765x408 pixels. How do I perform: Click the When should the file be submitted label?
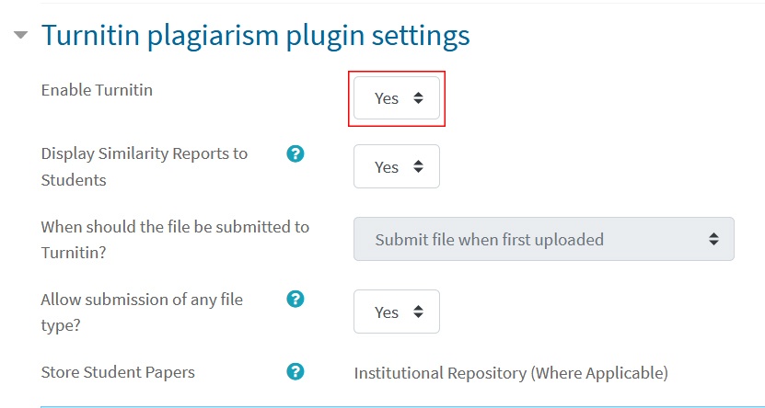[x=175, y=240]
